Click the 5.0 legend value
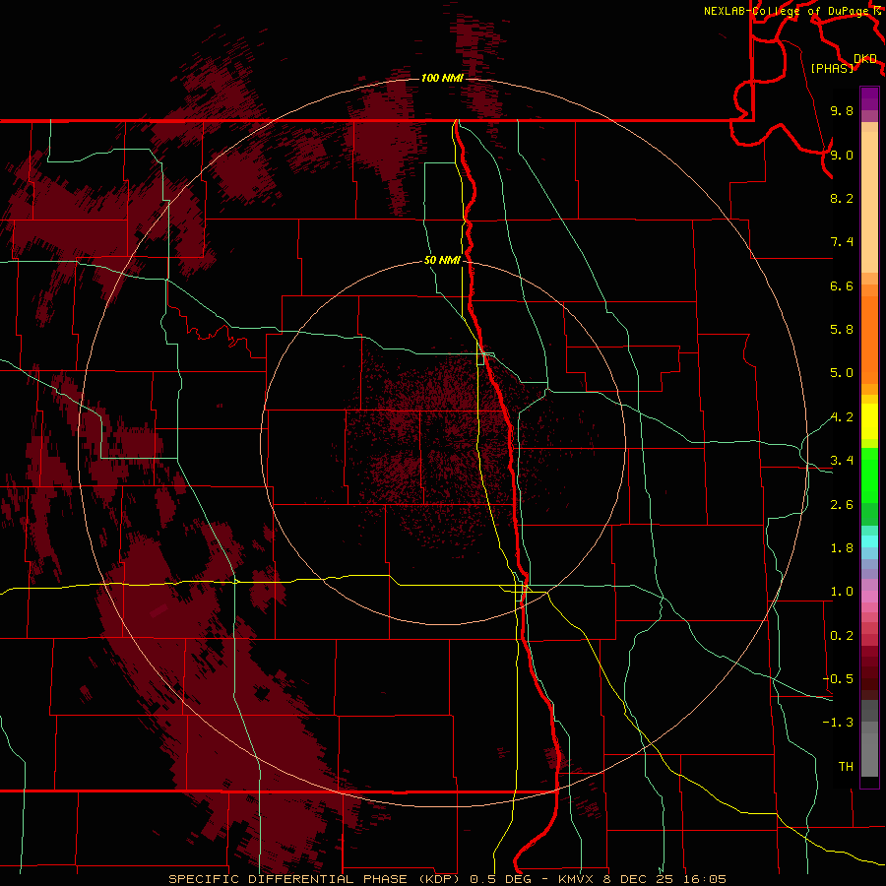Viewport: 886px width, 886px height. 842,373
